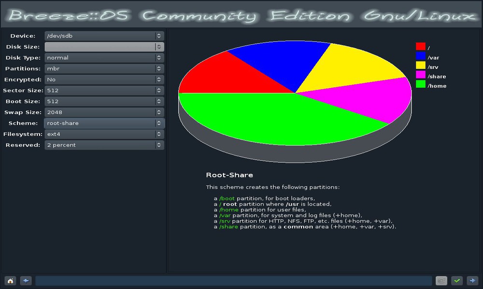Click the home icon button
The width and height of the screenshot is (483, 289).
(x=10, y=280)
